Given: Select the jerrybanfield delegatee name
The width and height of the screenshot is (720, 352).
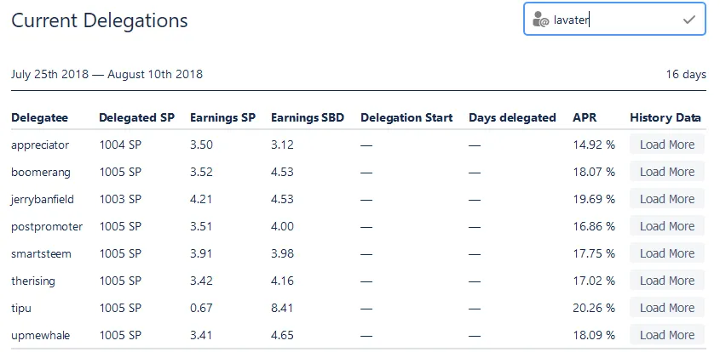Looking at the screenshot, I should (x=43, y=199).
